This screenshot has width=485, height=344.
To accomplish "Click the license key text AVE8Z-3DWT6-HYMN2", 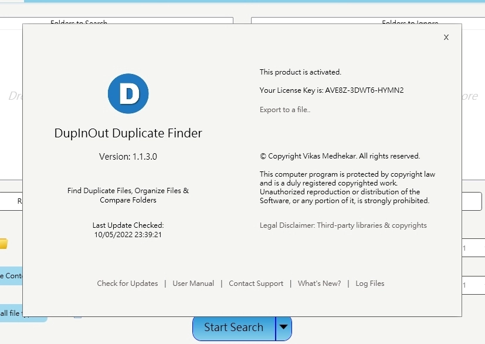I will (364, 90).
